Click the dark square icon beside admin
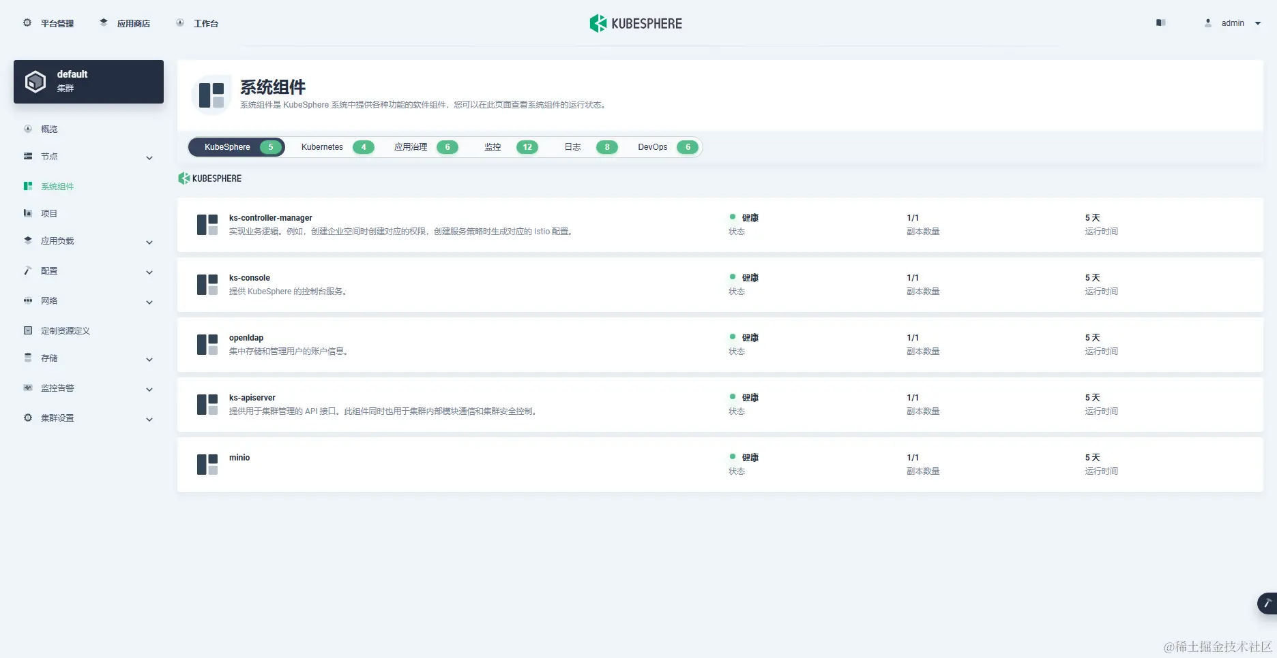This screenshot has height=658, width=1277. (1161, 22)
